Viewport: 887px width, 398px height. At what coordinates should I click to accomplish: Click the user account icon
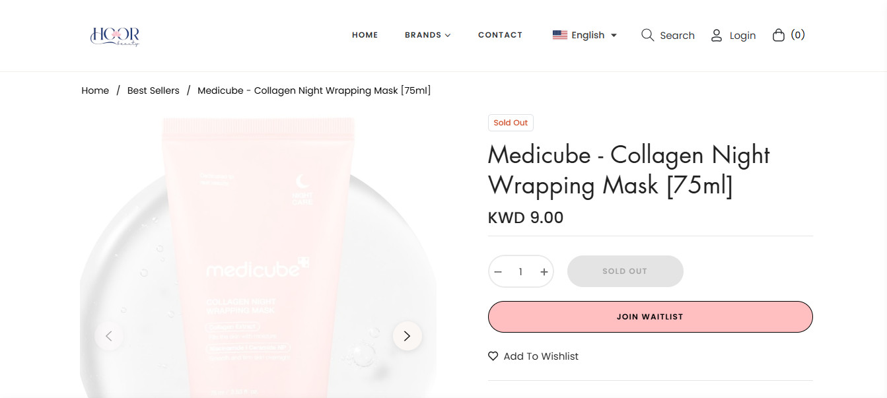(717, 36)
